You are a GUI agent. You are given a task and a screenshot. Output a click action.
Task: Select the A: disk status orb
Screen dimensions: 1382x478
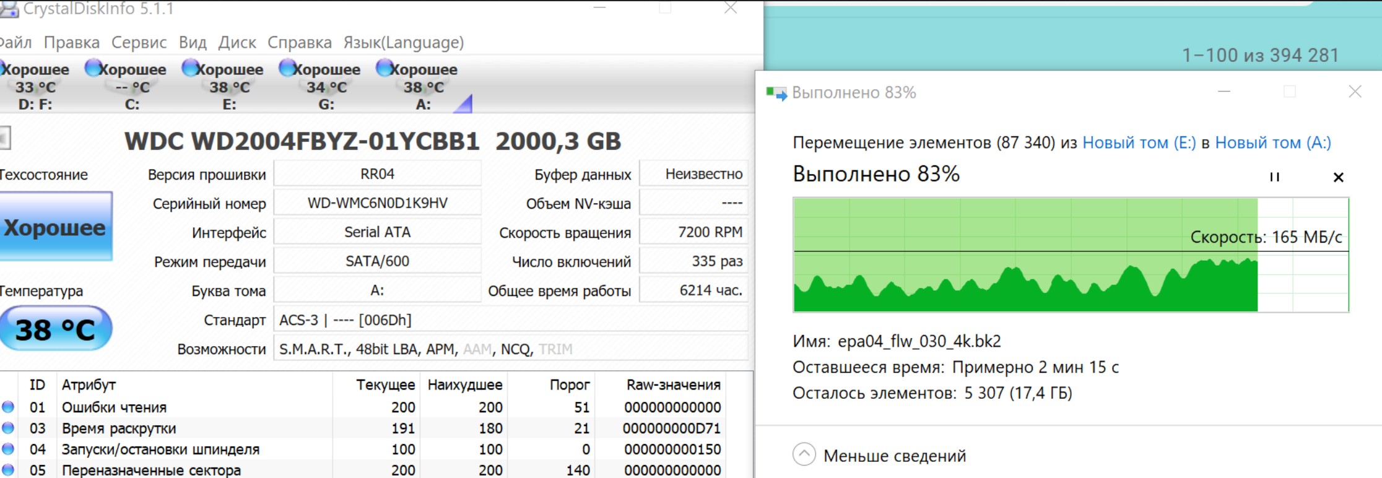coord(385,67)
